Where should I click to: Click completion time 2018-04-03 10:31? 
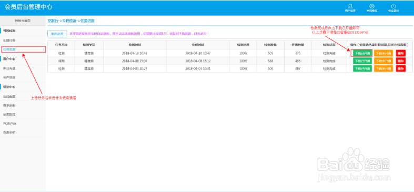pos(198,69)
